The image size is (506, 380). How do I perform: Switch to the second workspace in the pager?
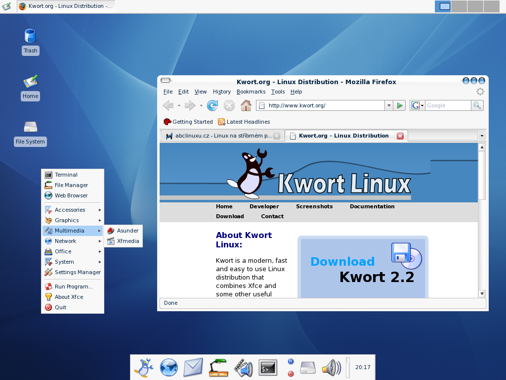coord(459,6)
